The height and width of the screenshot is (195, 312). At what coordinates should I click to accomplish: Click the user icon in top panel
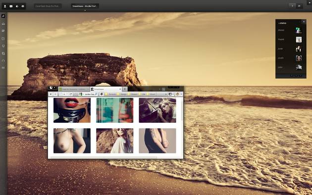[x=5, y=6]
